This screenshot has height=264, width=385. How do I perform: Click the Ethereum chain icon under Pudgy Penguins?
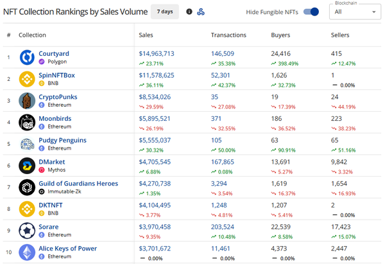(x=42, y=148)
